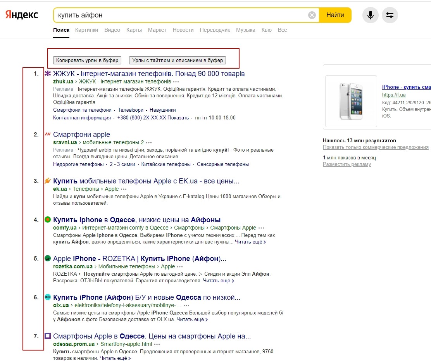Click the comfy.ua green circle favicon
Screen dimensions: 431x361
coord(48,219)
